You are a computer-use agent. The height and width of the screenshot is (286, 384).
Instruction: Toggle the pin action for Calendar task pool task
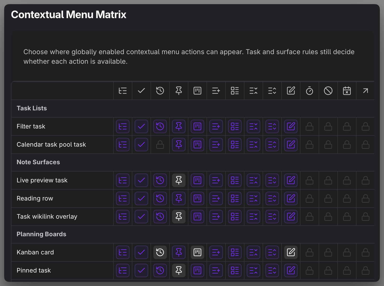pos(179,145)
